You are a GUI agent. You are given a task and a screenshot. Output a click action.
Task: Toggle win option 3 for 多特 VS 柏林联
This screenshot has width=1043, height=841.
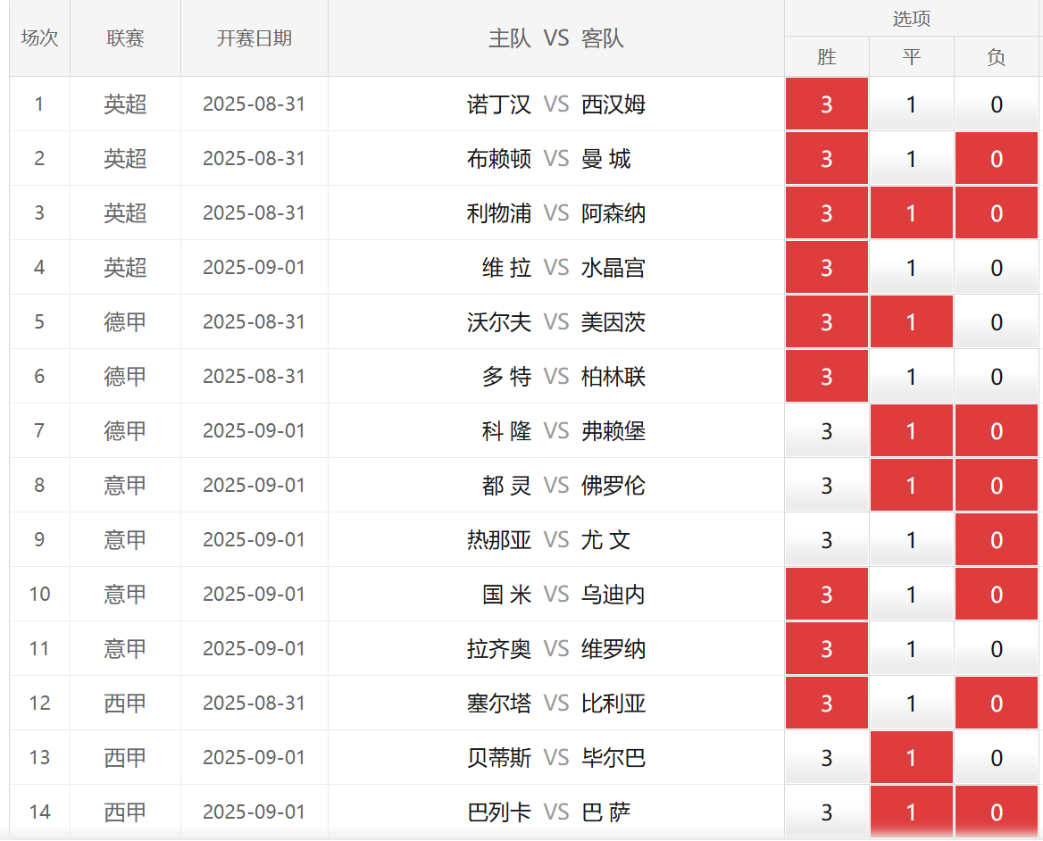click(x=826, y=377)
